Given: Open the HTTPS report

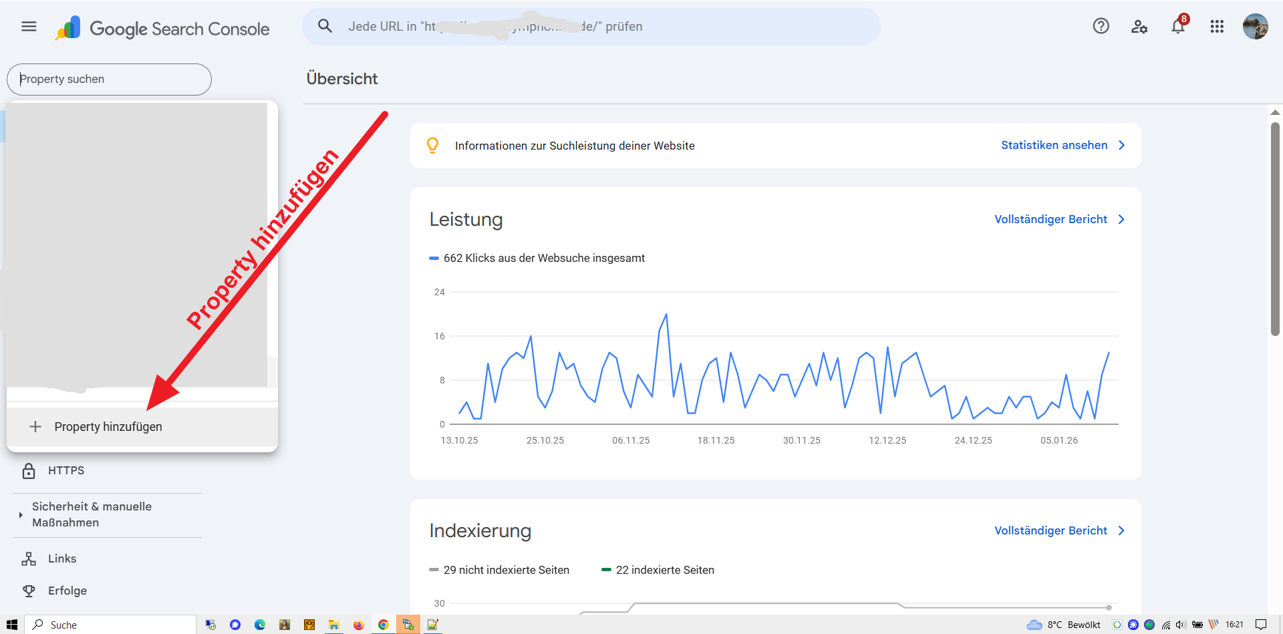Looking at the screenshot, I should click(x=66, y=470).
